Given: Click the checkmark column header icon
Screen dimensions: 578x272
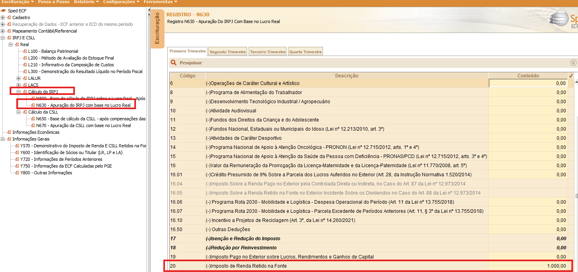Looking at the screenshot, I should tap(571, 75).
